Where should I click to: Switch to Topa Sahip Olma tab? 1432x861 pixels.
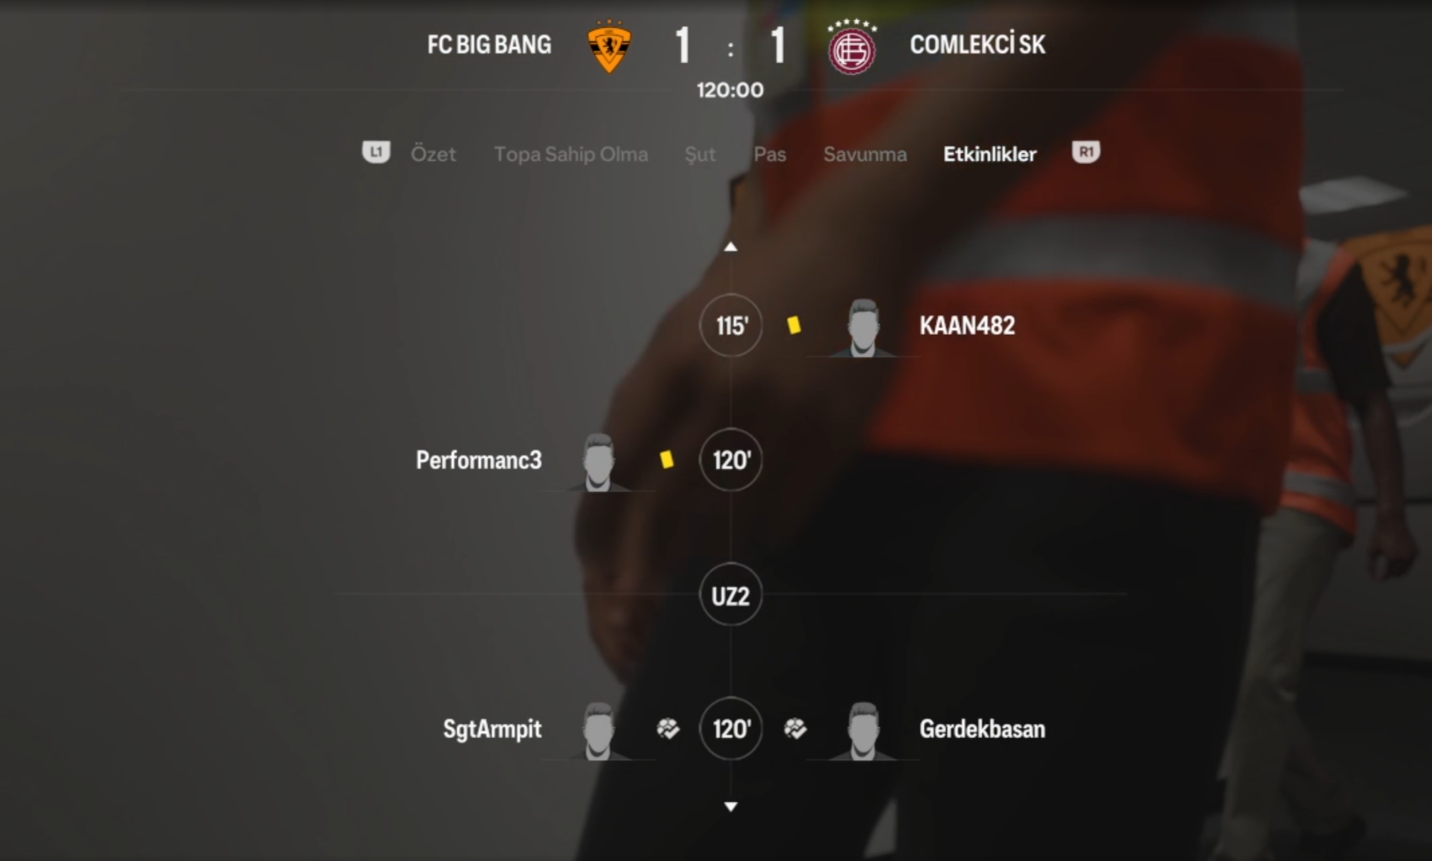click(571, 154)
